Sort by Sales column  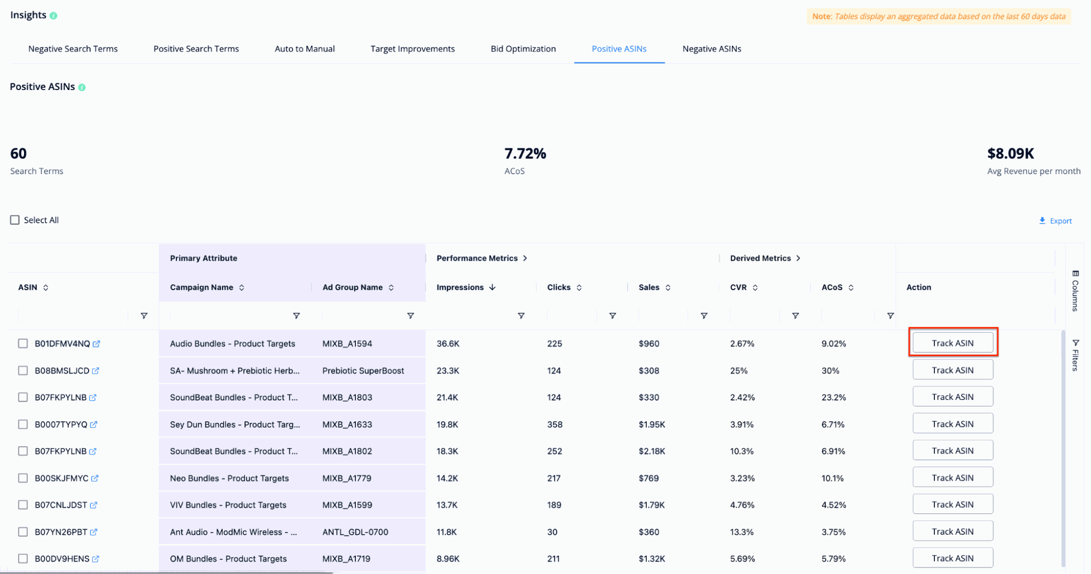(x=668, y=288)
